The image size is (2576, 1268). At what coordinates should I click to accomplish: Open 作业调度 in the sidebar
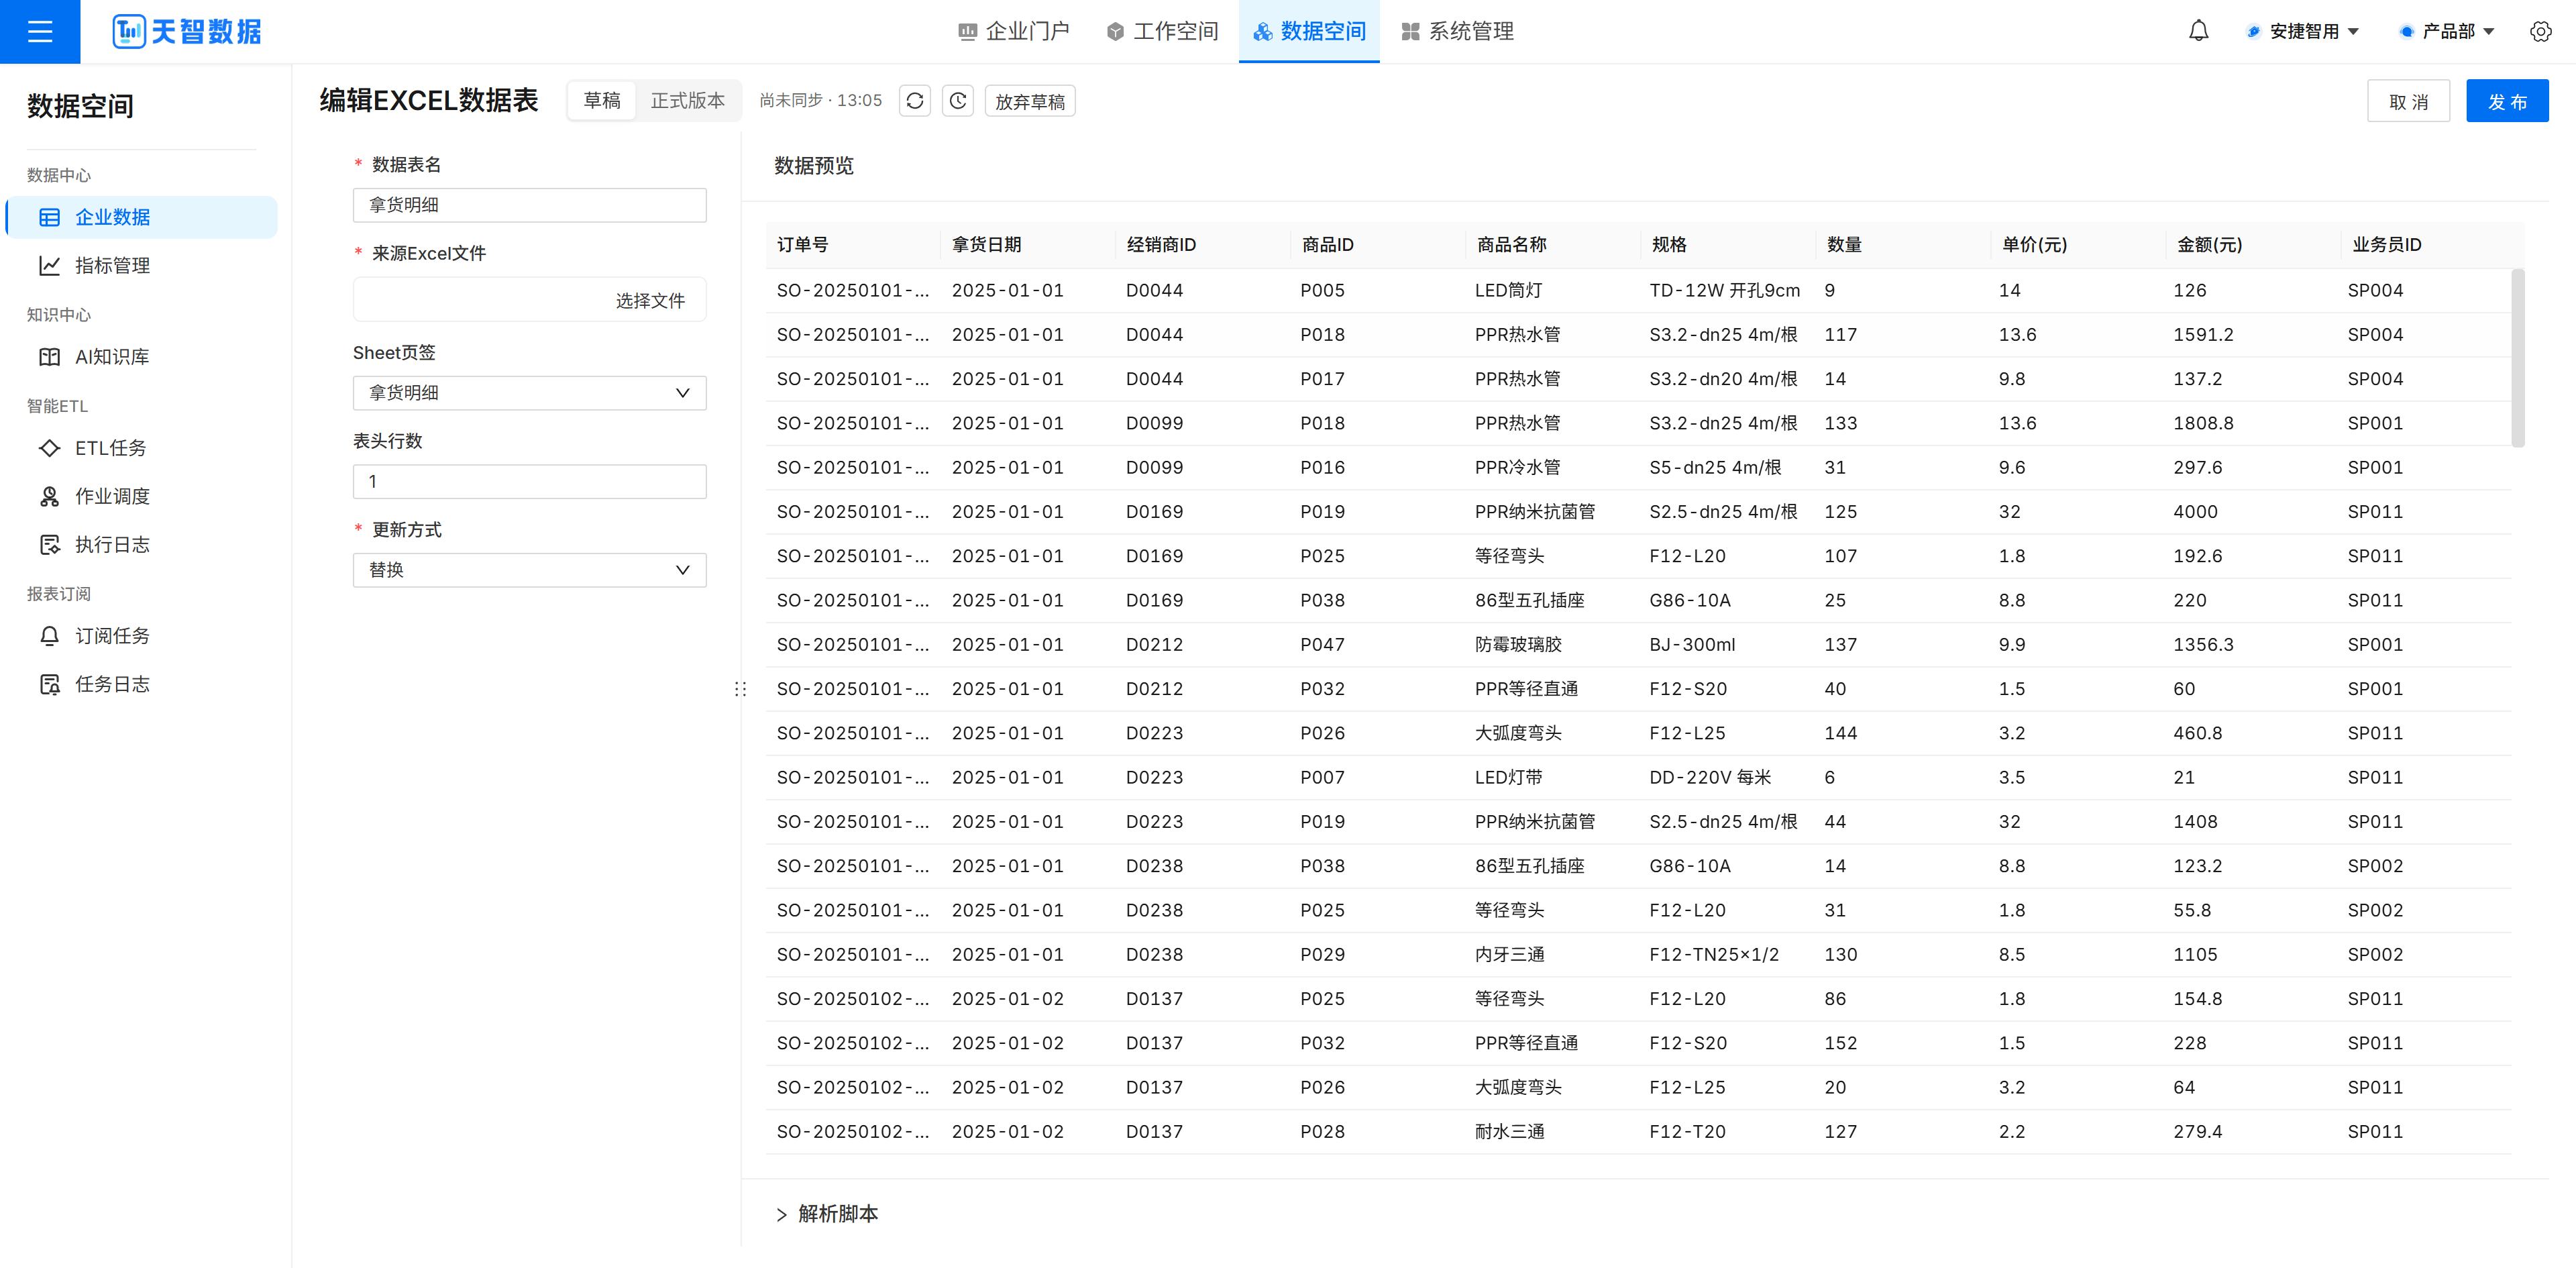(x=142, y=496)
